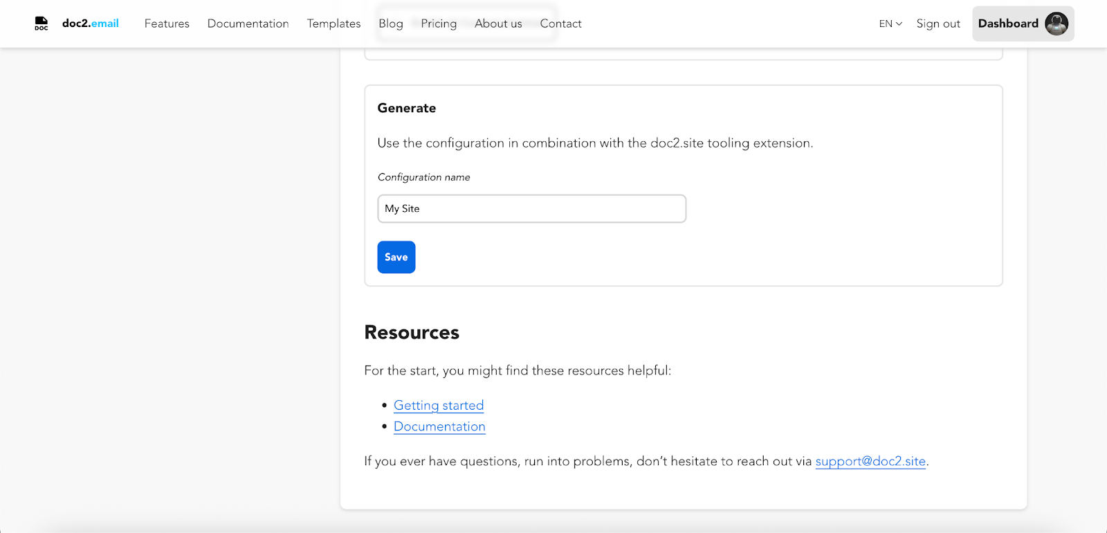
Task: Navigate to the Blog page
Action: click(391, 24)
